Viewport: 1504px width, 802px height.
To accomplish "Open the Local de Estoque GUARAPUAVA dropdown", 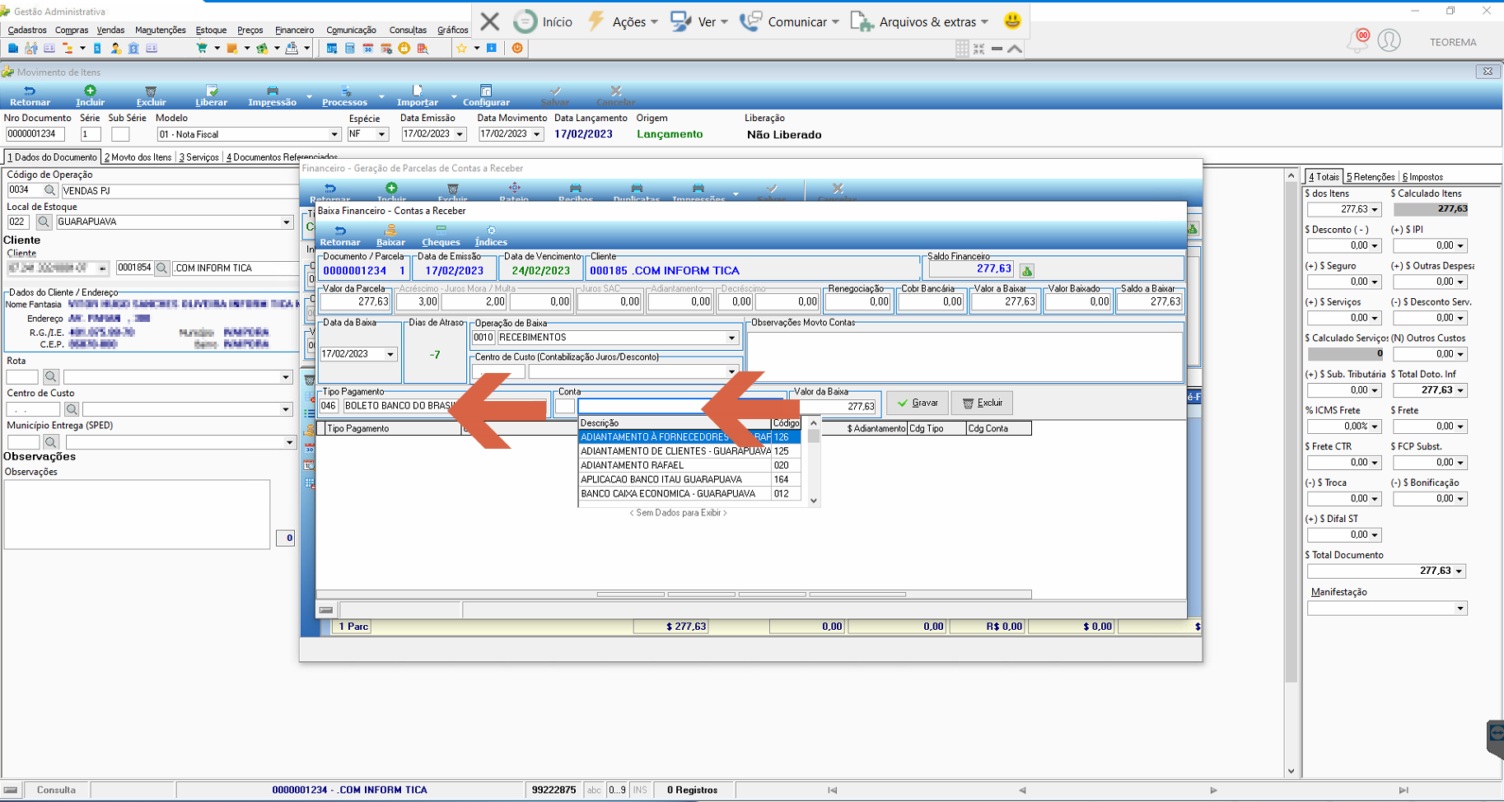I will 286,222.
